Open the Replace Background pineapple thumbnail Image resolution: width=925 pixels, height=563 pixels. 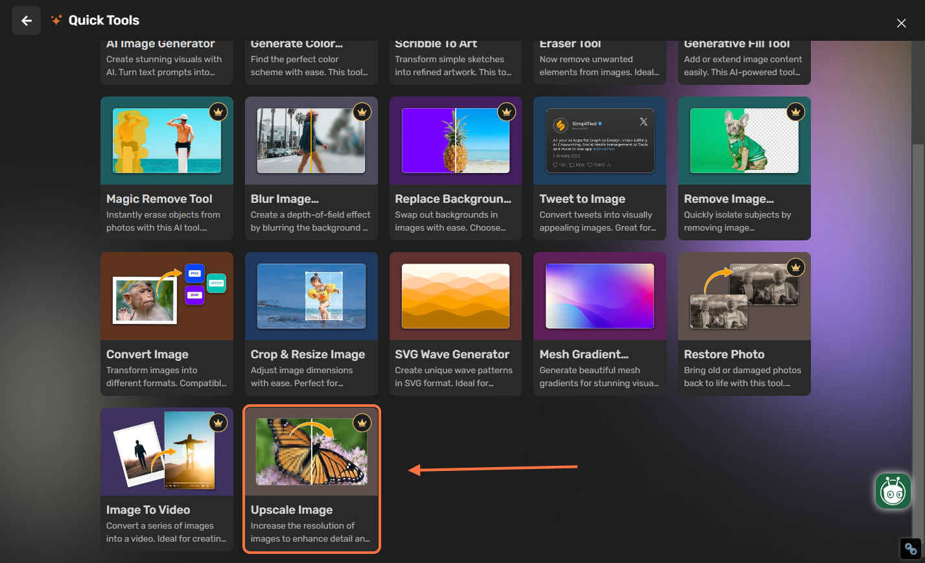point(456,141)
